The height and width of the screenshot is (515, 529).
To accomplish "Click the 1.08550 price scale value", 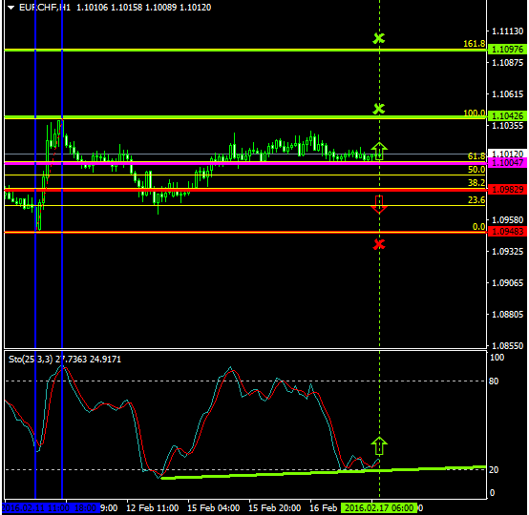I will coord(507,346).
